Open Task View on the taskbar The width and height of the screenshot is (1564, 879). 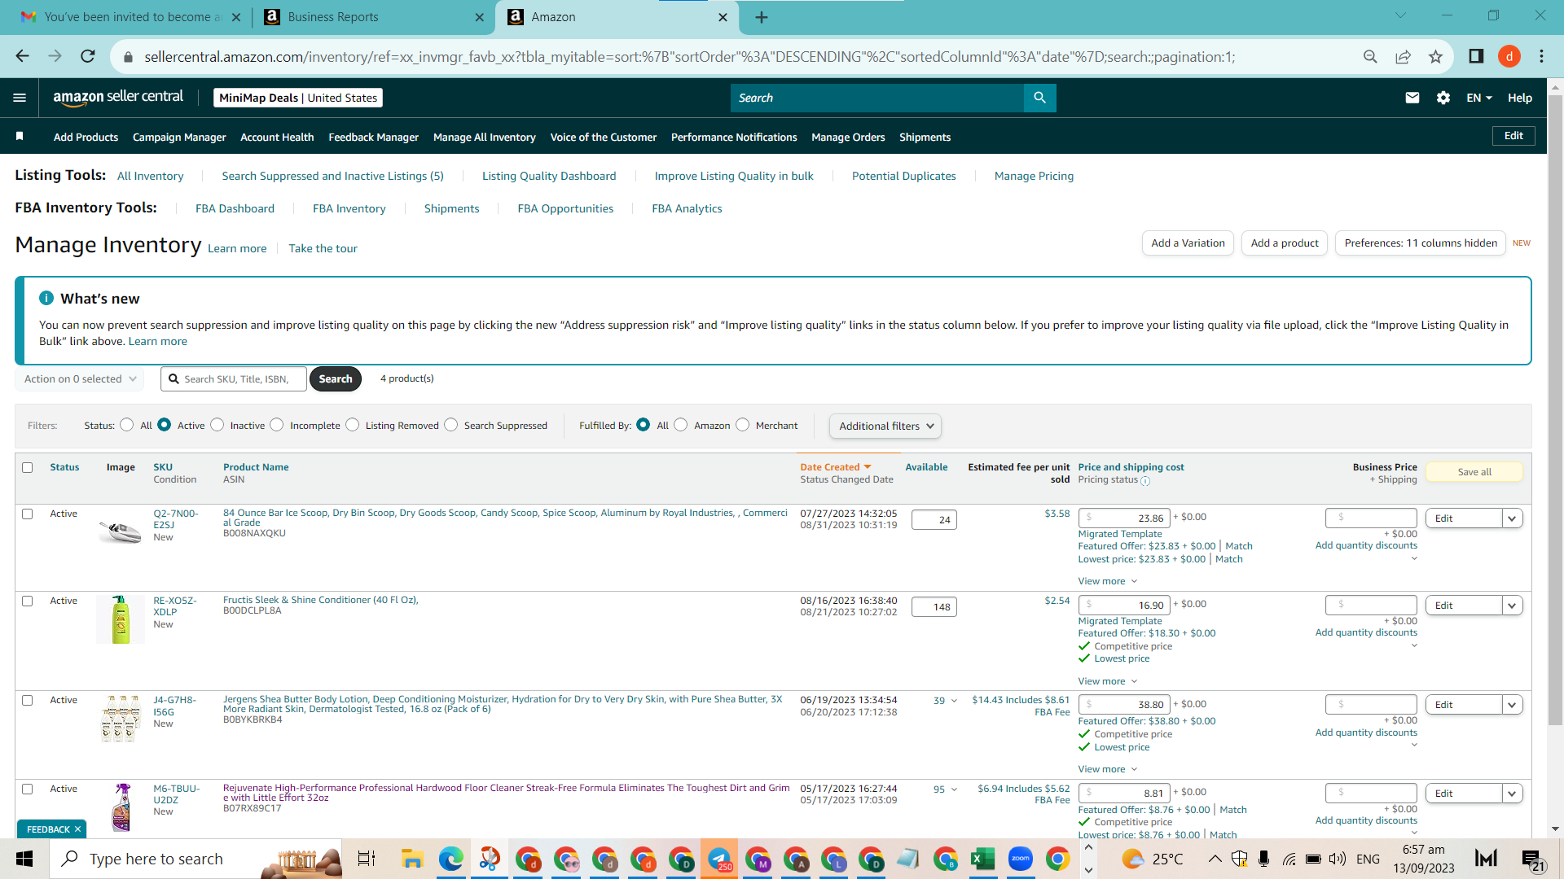tap(367, 859)
